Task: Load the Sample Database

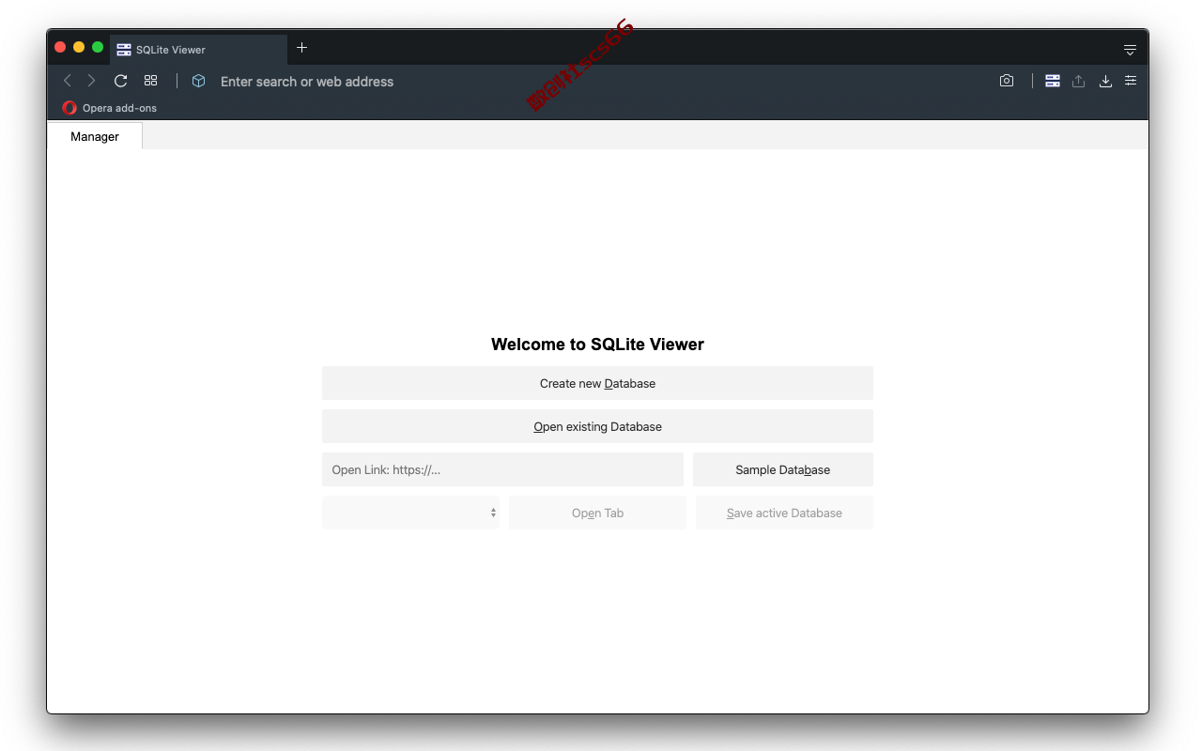Action: click(783, 469)
